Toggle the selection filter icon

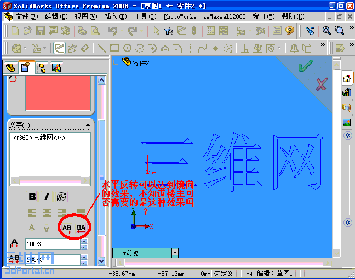(x=168, y=31)
